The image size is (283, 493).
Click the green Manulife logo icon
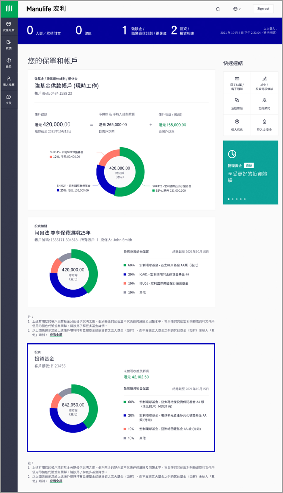point(9,9)
